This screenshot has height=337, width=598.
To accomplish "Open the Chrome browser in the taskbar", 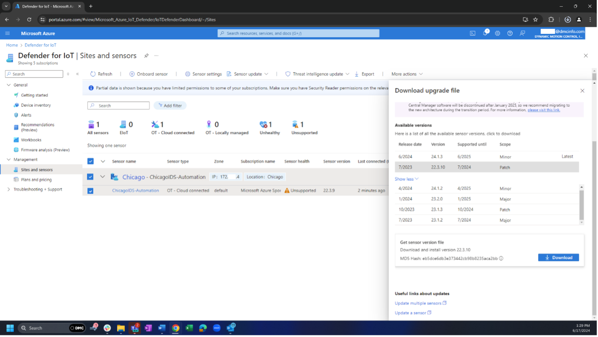I will pyautogui.click(x=176, y=328).
